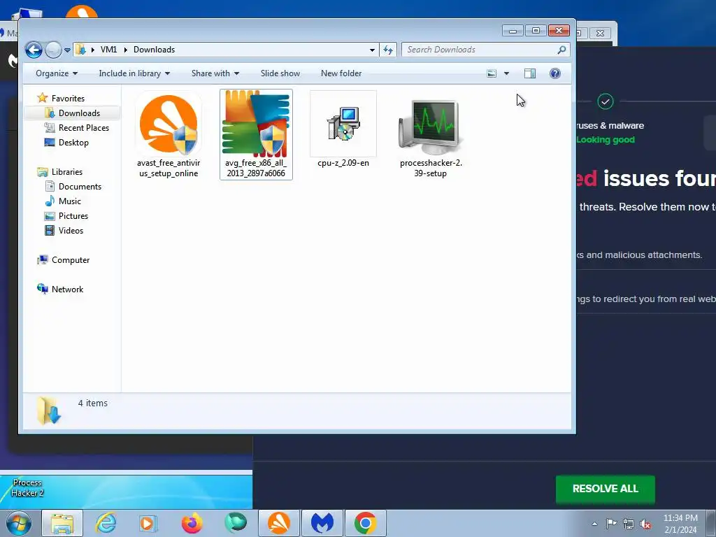The image size is (716, 537).
Task: Go back using the Explorer back arrow
Action: click(x=34, y=50)
